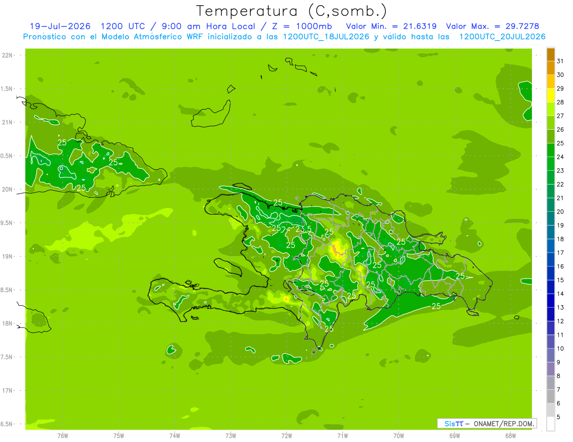Click the '22N' latitude axis label
The image size is (573, 442).
click(x=7, y=55)
